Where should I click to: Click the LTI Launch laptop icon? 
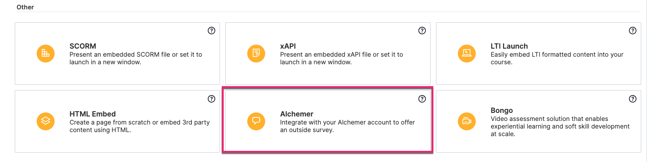point(467,54)
